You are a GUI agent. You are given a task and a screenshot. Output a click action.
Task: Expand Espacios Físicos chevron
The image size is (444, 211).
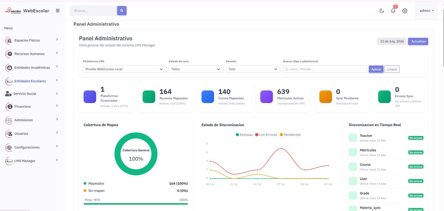click(57, 39)
